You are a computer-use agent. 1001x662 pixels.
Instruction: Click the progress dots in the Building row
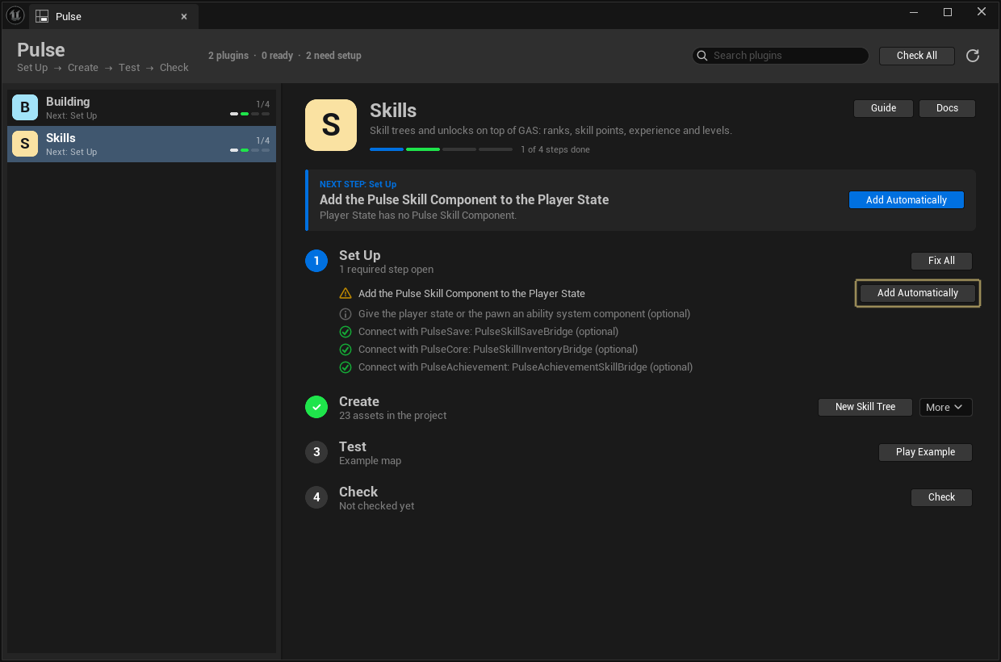pos(249,114)
